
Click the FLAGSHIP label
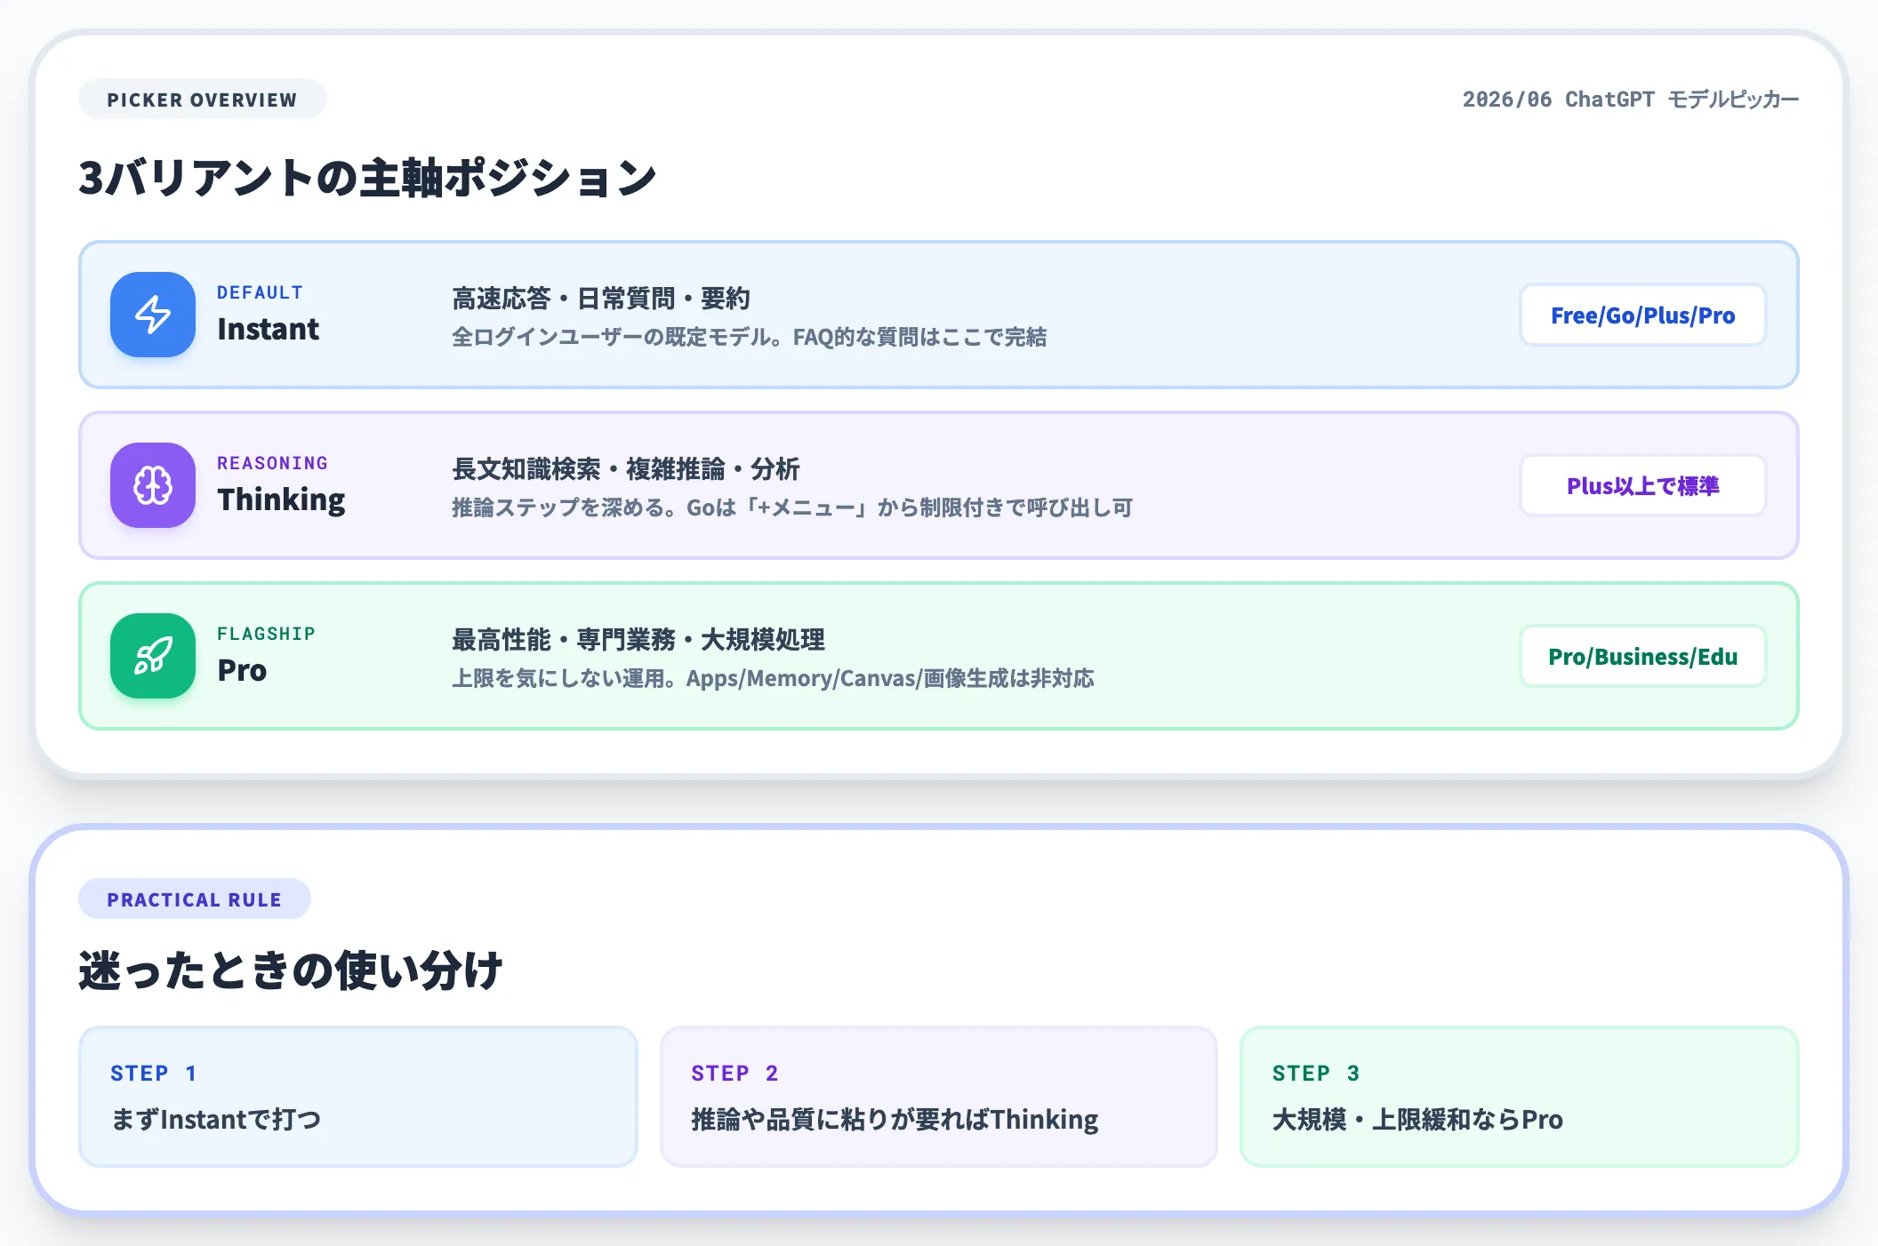267,634
